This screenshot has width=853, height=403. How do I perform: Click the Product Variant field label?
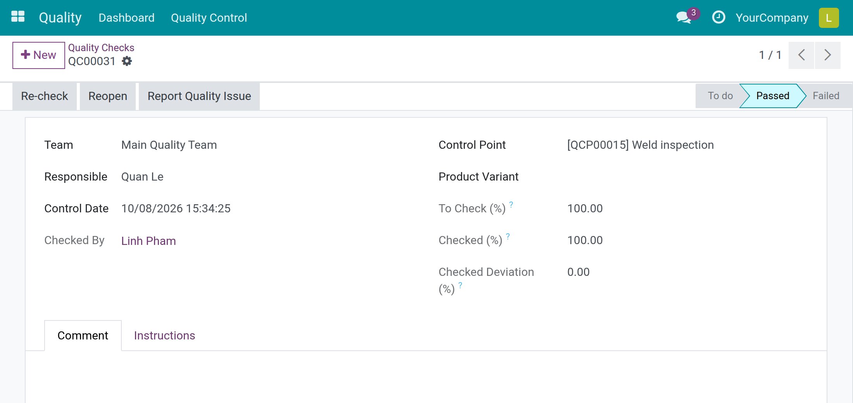[478, 177]
